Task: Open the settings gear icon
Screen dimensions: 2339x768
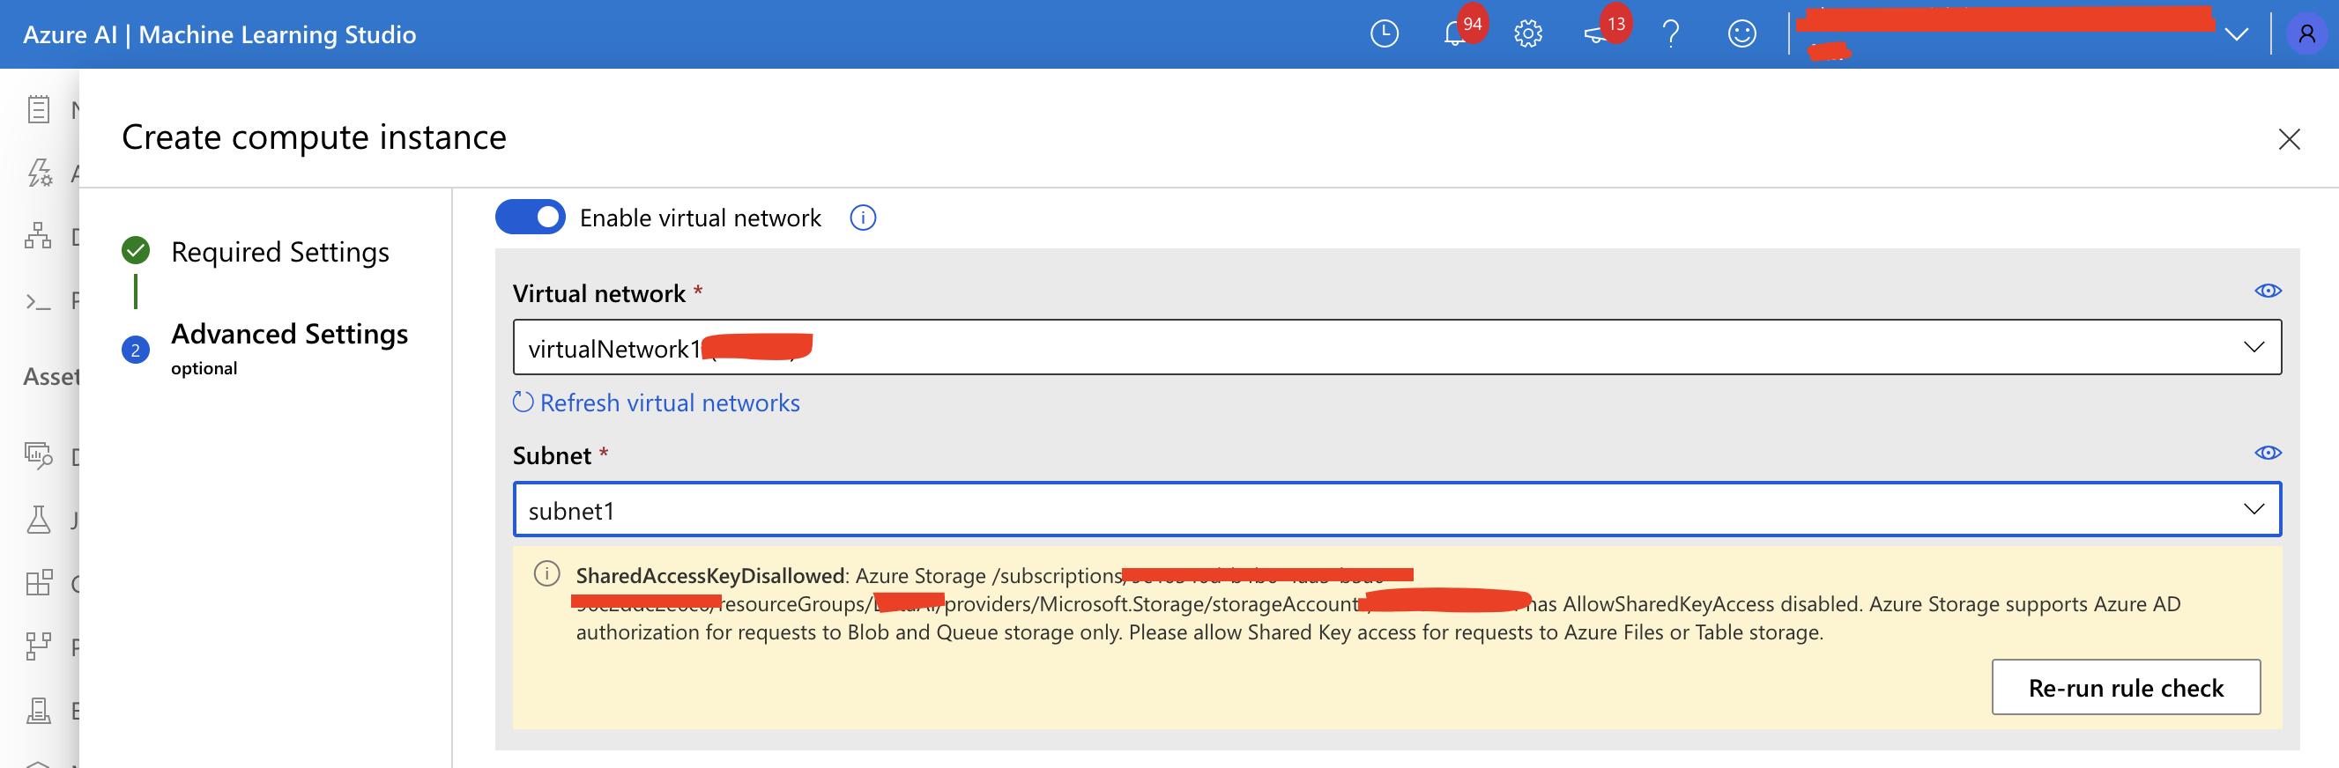Action: coord(1528,34)
